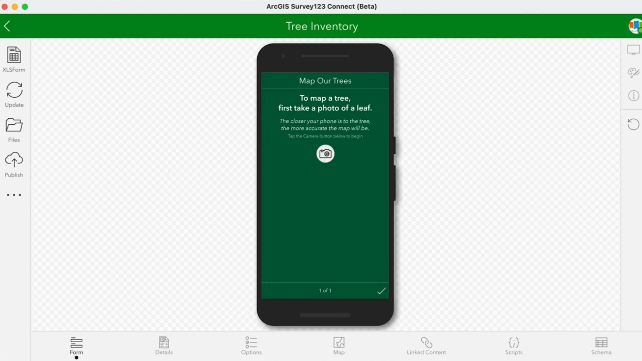
Task: Click page indicator showing 1 of 1
Action: [325, 290]
